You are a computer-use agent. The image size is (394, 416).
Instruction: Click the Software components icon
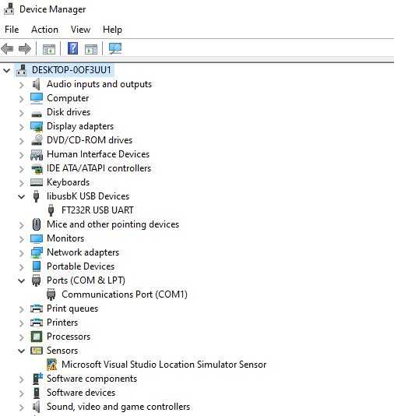(37, 379)
